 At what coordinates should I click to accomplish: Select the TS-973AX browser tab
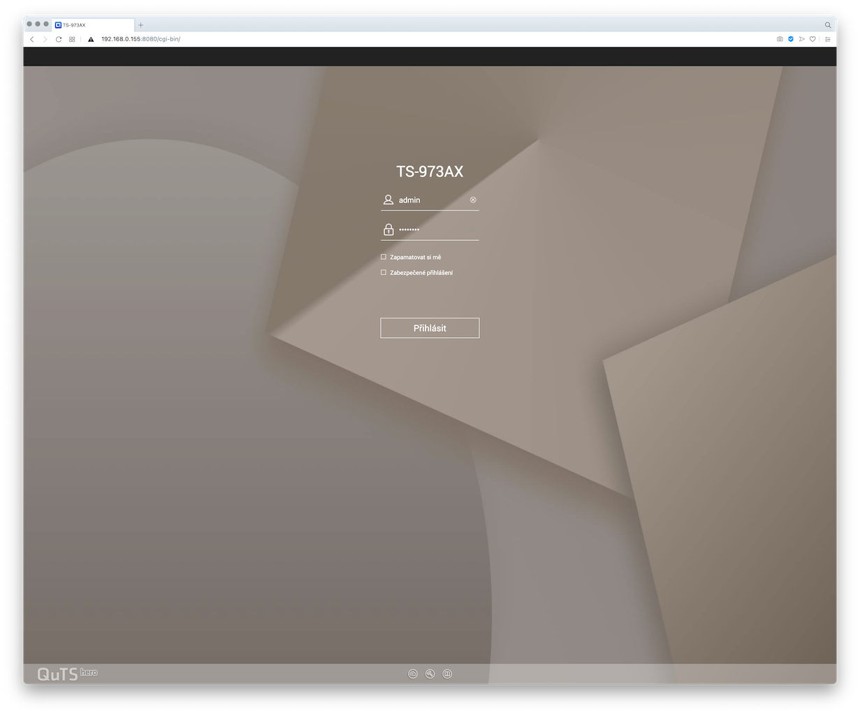[91, 24]
